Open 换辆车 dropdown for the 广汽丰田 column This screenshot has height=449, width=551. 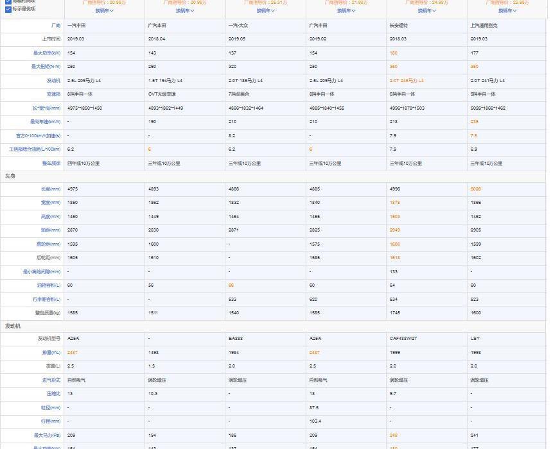point(346,11)
